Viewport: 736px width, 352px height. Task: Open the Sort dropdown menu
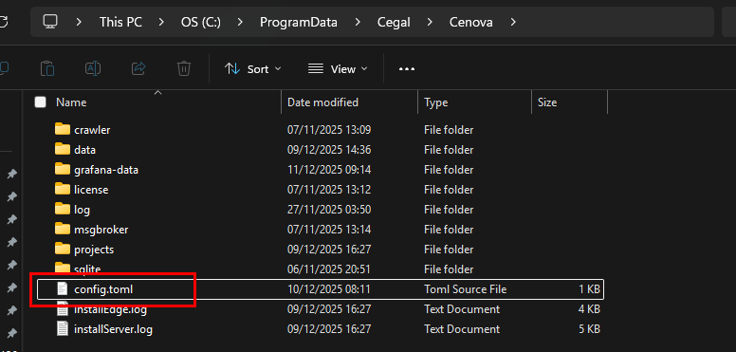tap(253, 69)
